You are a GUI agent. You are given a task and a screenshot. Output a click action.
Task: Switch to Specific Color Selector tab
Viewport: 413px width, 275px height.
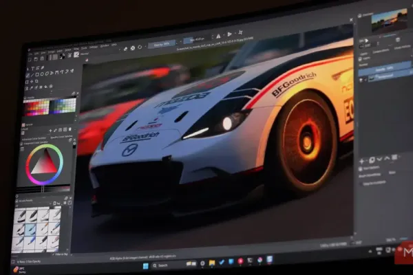tap(61, 137)
